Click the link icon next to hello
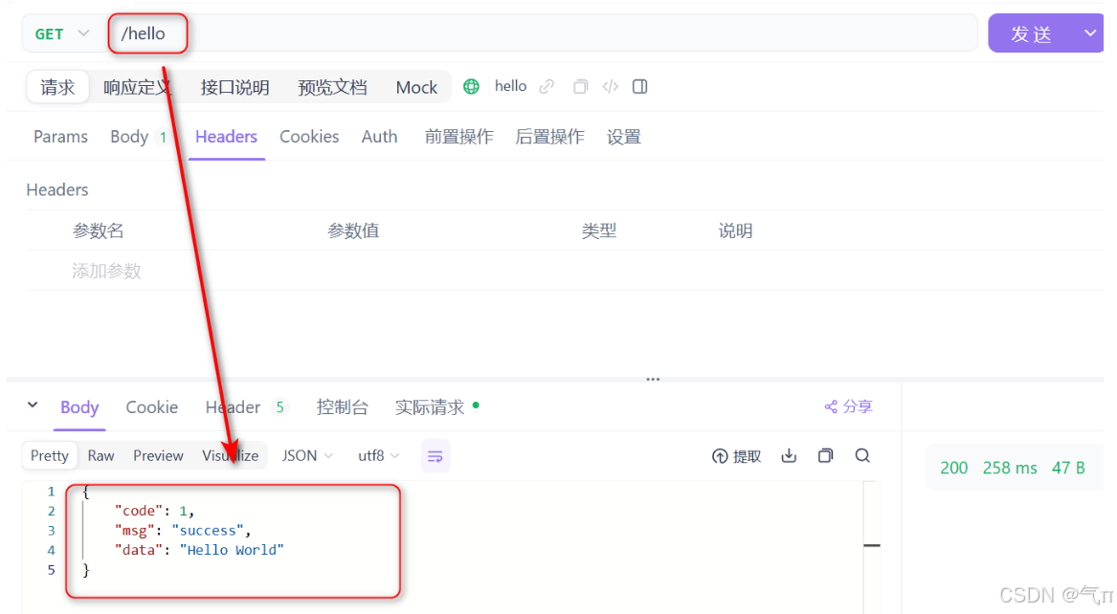The image size is (1117, 614). [547, 87]
